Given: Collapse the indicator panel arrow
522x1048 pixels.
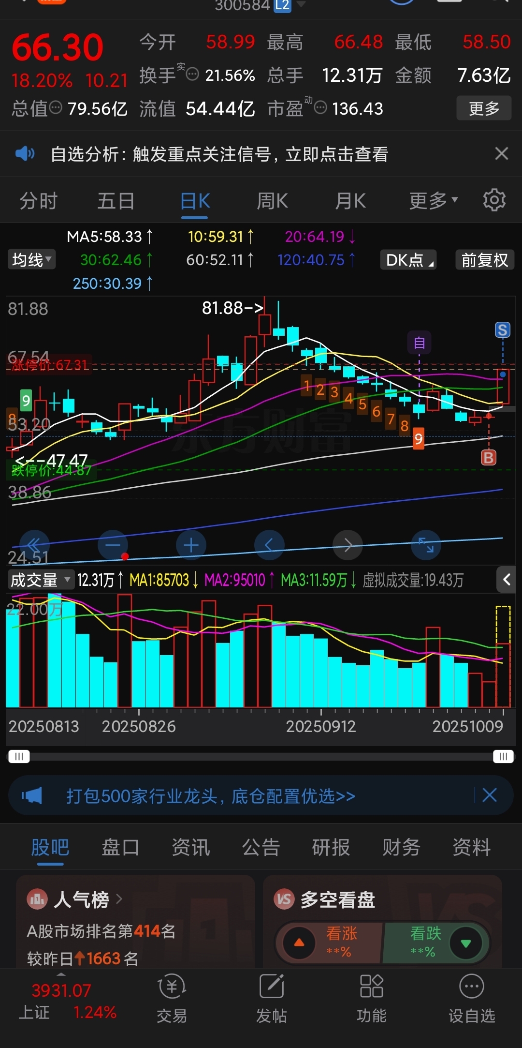Looking at the screenshot, I should click(x=507, y=579).
